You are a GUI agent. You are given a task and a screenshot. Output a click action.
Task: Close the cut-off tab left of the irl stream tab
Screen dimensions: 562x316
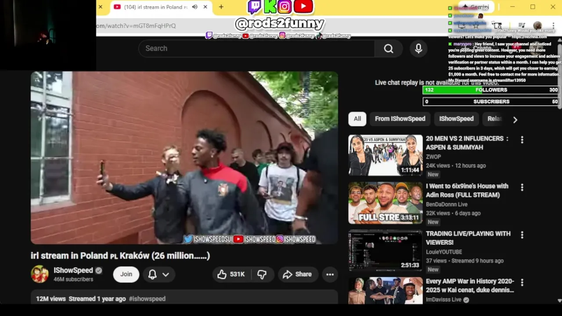coord(101,7)
